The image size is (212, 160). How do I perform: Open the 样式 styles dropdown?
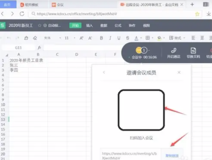pos(177,38)
